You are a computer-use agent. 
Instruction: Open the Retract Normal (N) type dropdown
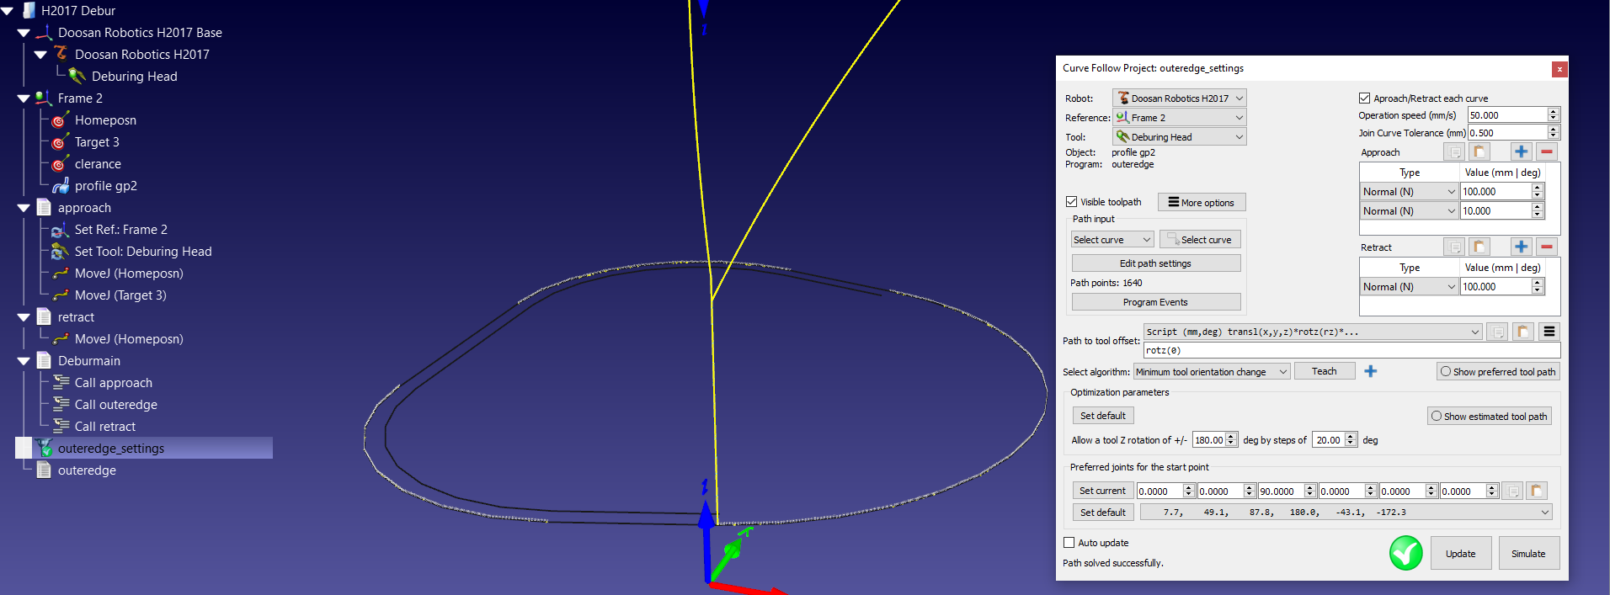pyautogui.click(x=1409, y=287)
